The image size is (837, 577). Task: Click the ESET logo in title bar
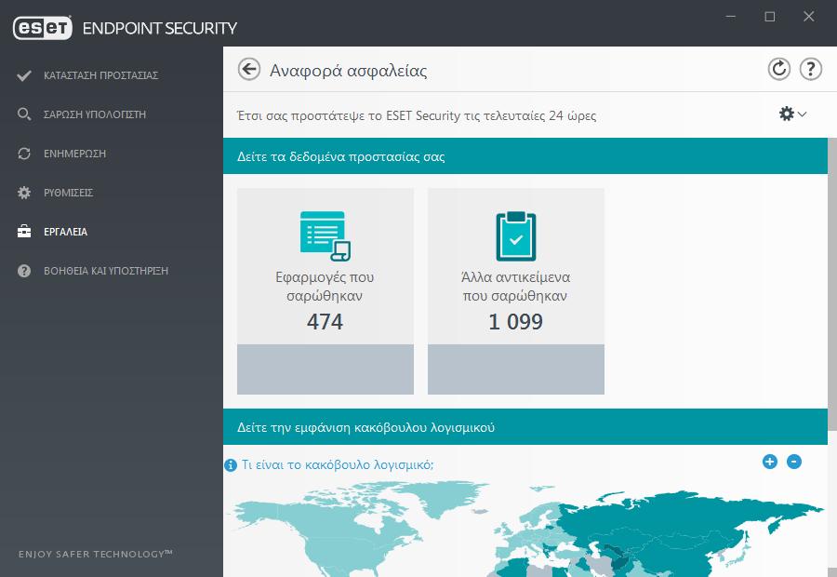(x=43, y=28)
